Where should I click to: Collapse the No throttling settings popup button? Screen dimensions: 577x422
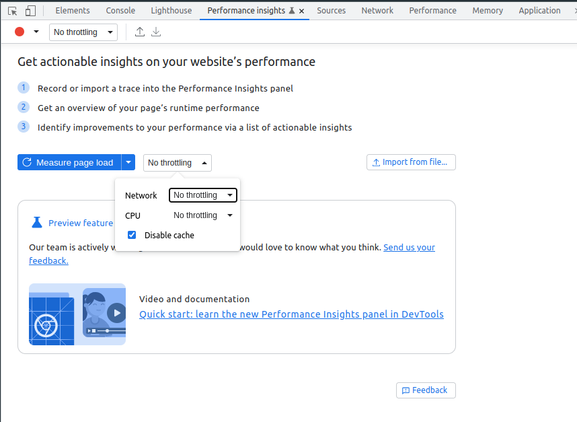click(178, 163)
